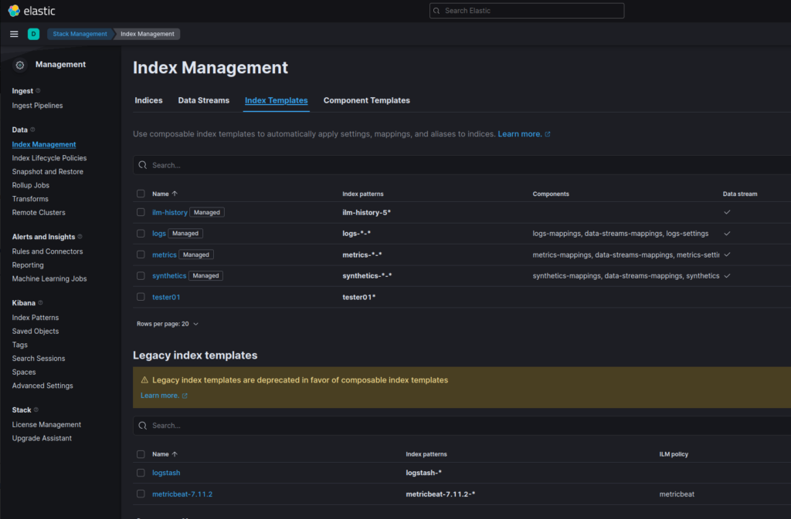This screenshot has height=519, width=791.
Task: Open the tester01 template link
Action: (166, 297)
